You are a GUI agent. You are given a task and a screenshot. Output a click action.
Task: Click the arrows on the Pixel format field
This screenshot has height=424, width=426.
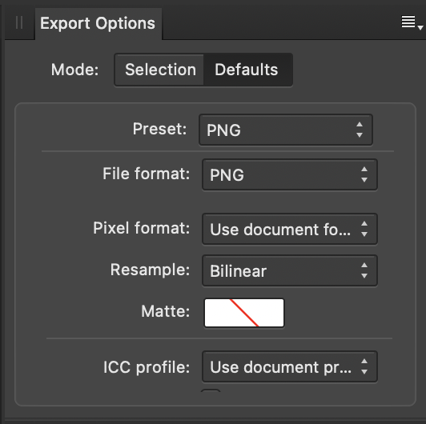364,229
